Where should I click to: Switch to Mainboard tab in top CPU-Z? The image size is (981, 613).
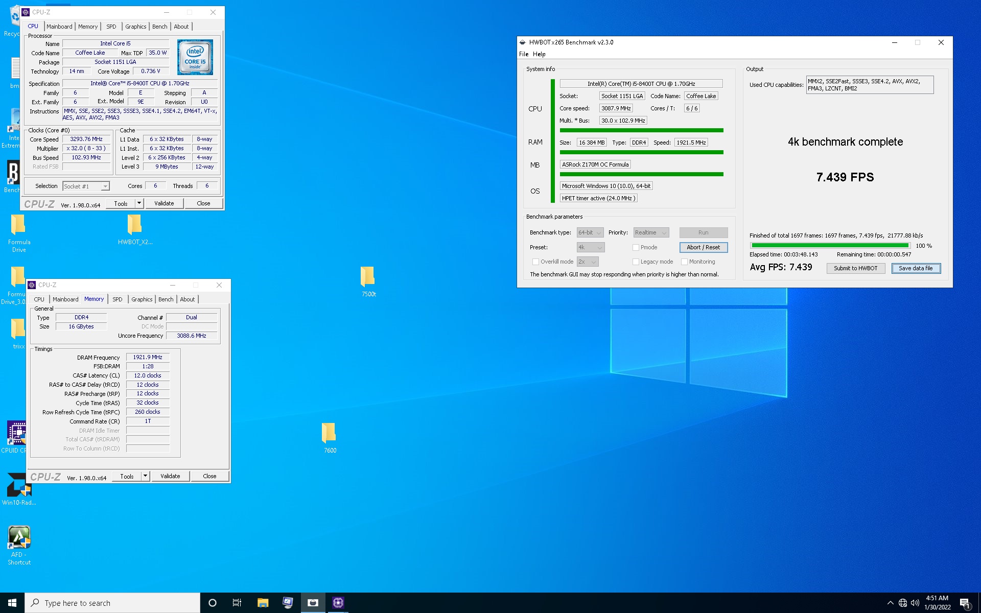click(x=59, y=27)
